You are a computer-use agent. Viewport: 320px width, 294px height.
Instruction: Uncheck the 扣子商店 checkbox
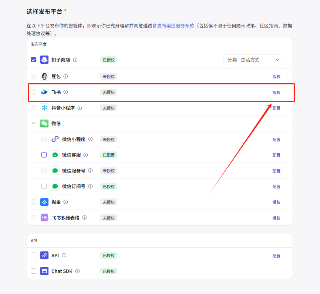[34, 60]
